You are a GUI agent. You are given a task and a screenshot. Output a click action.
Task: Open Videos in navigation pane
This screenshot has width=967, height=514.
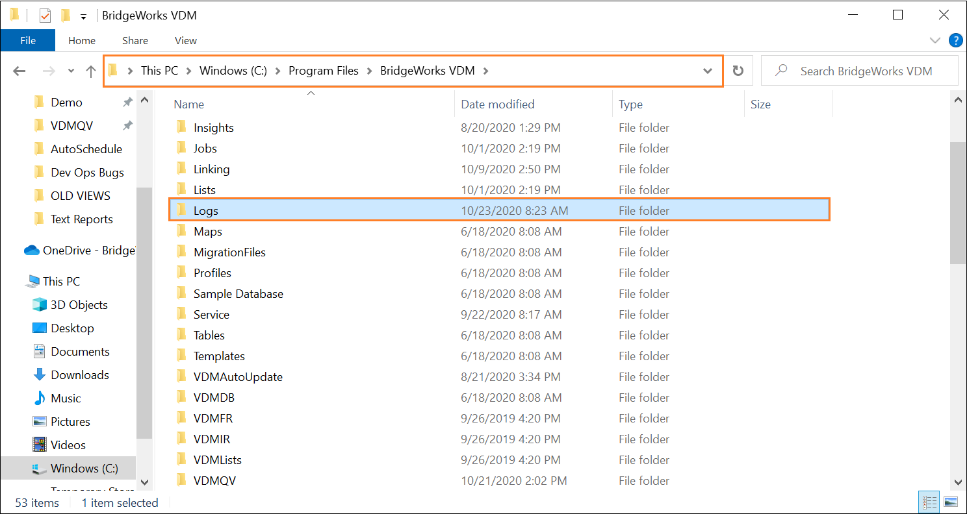tap(68, 445)
